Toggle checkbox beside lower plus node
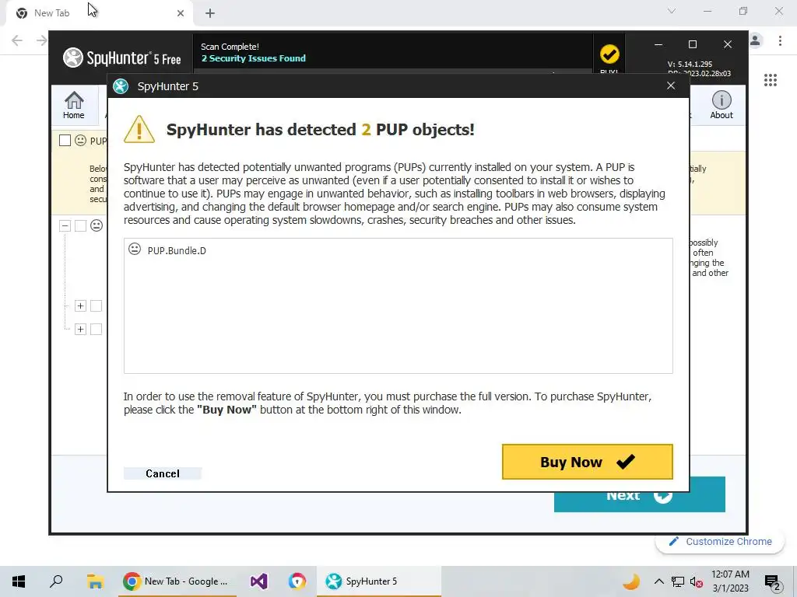Image resolution: width=797 pixels, height=597 pixels. (96, 329)
